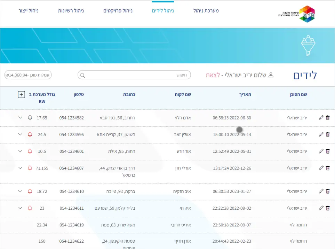Click the לצאת logout link
The height and width of the screenshot is (249, 335).
[213, 75]
